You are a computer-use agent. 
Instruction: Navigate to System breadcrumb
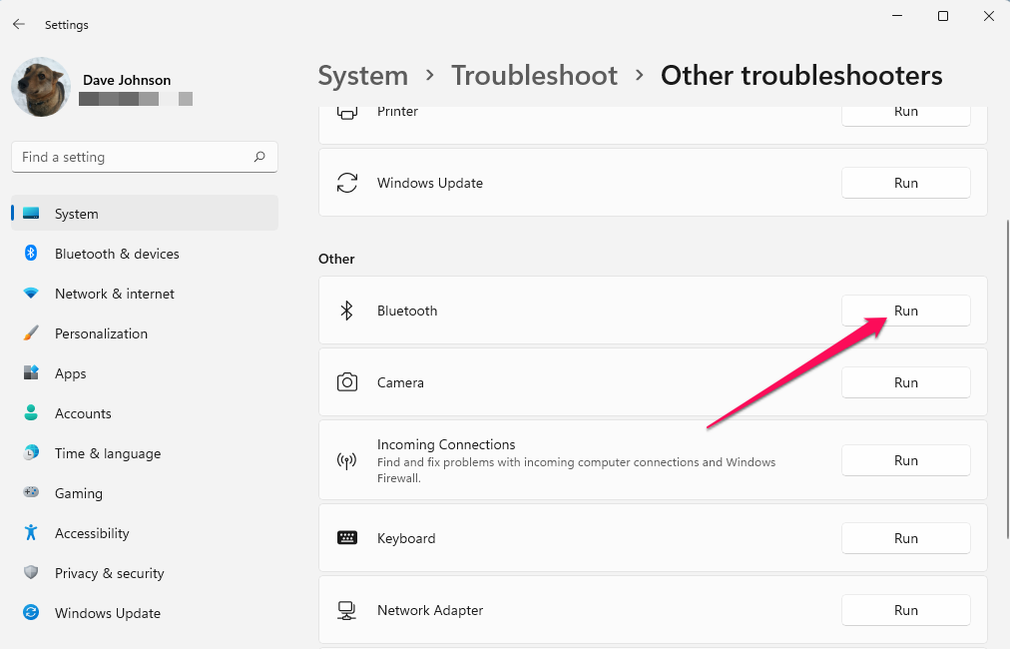tap(362, 76)
